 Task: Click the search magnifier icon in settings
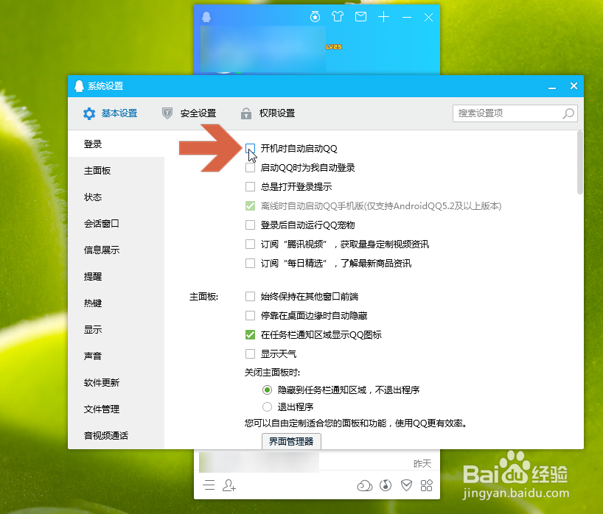pyautogui.click(x=568, y=113)
